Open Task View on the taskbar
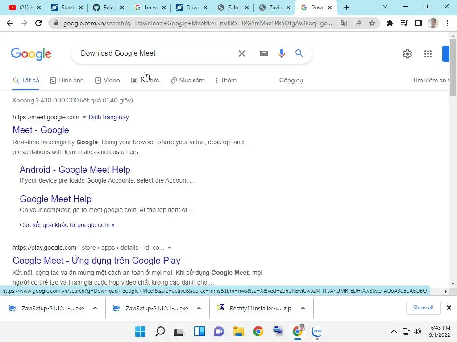This screenshot has width=457, height=342. pyautogui.click(x=179, y=331)
